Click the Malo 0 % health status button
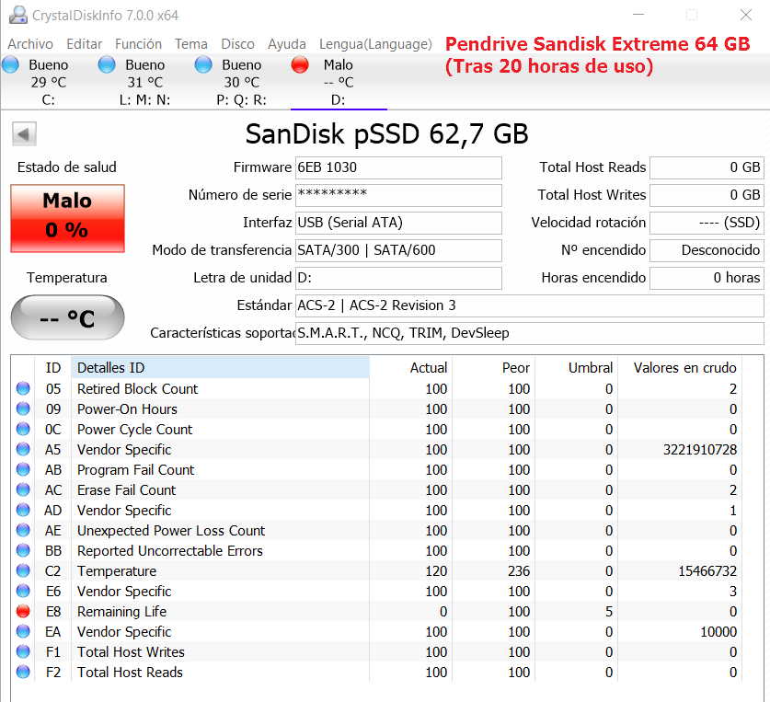The image size is (770, 702). click(68, 219)
